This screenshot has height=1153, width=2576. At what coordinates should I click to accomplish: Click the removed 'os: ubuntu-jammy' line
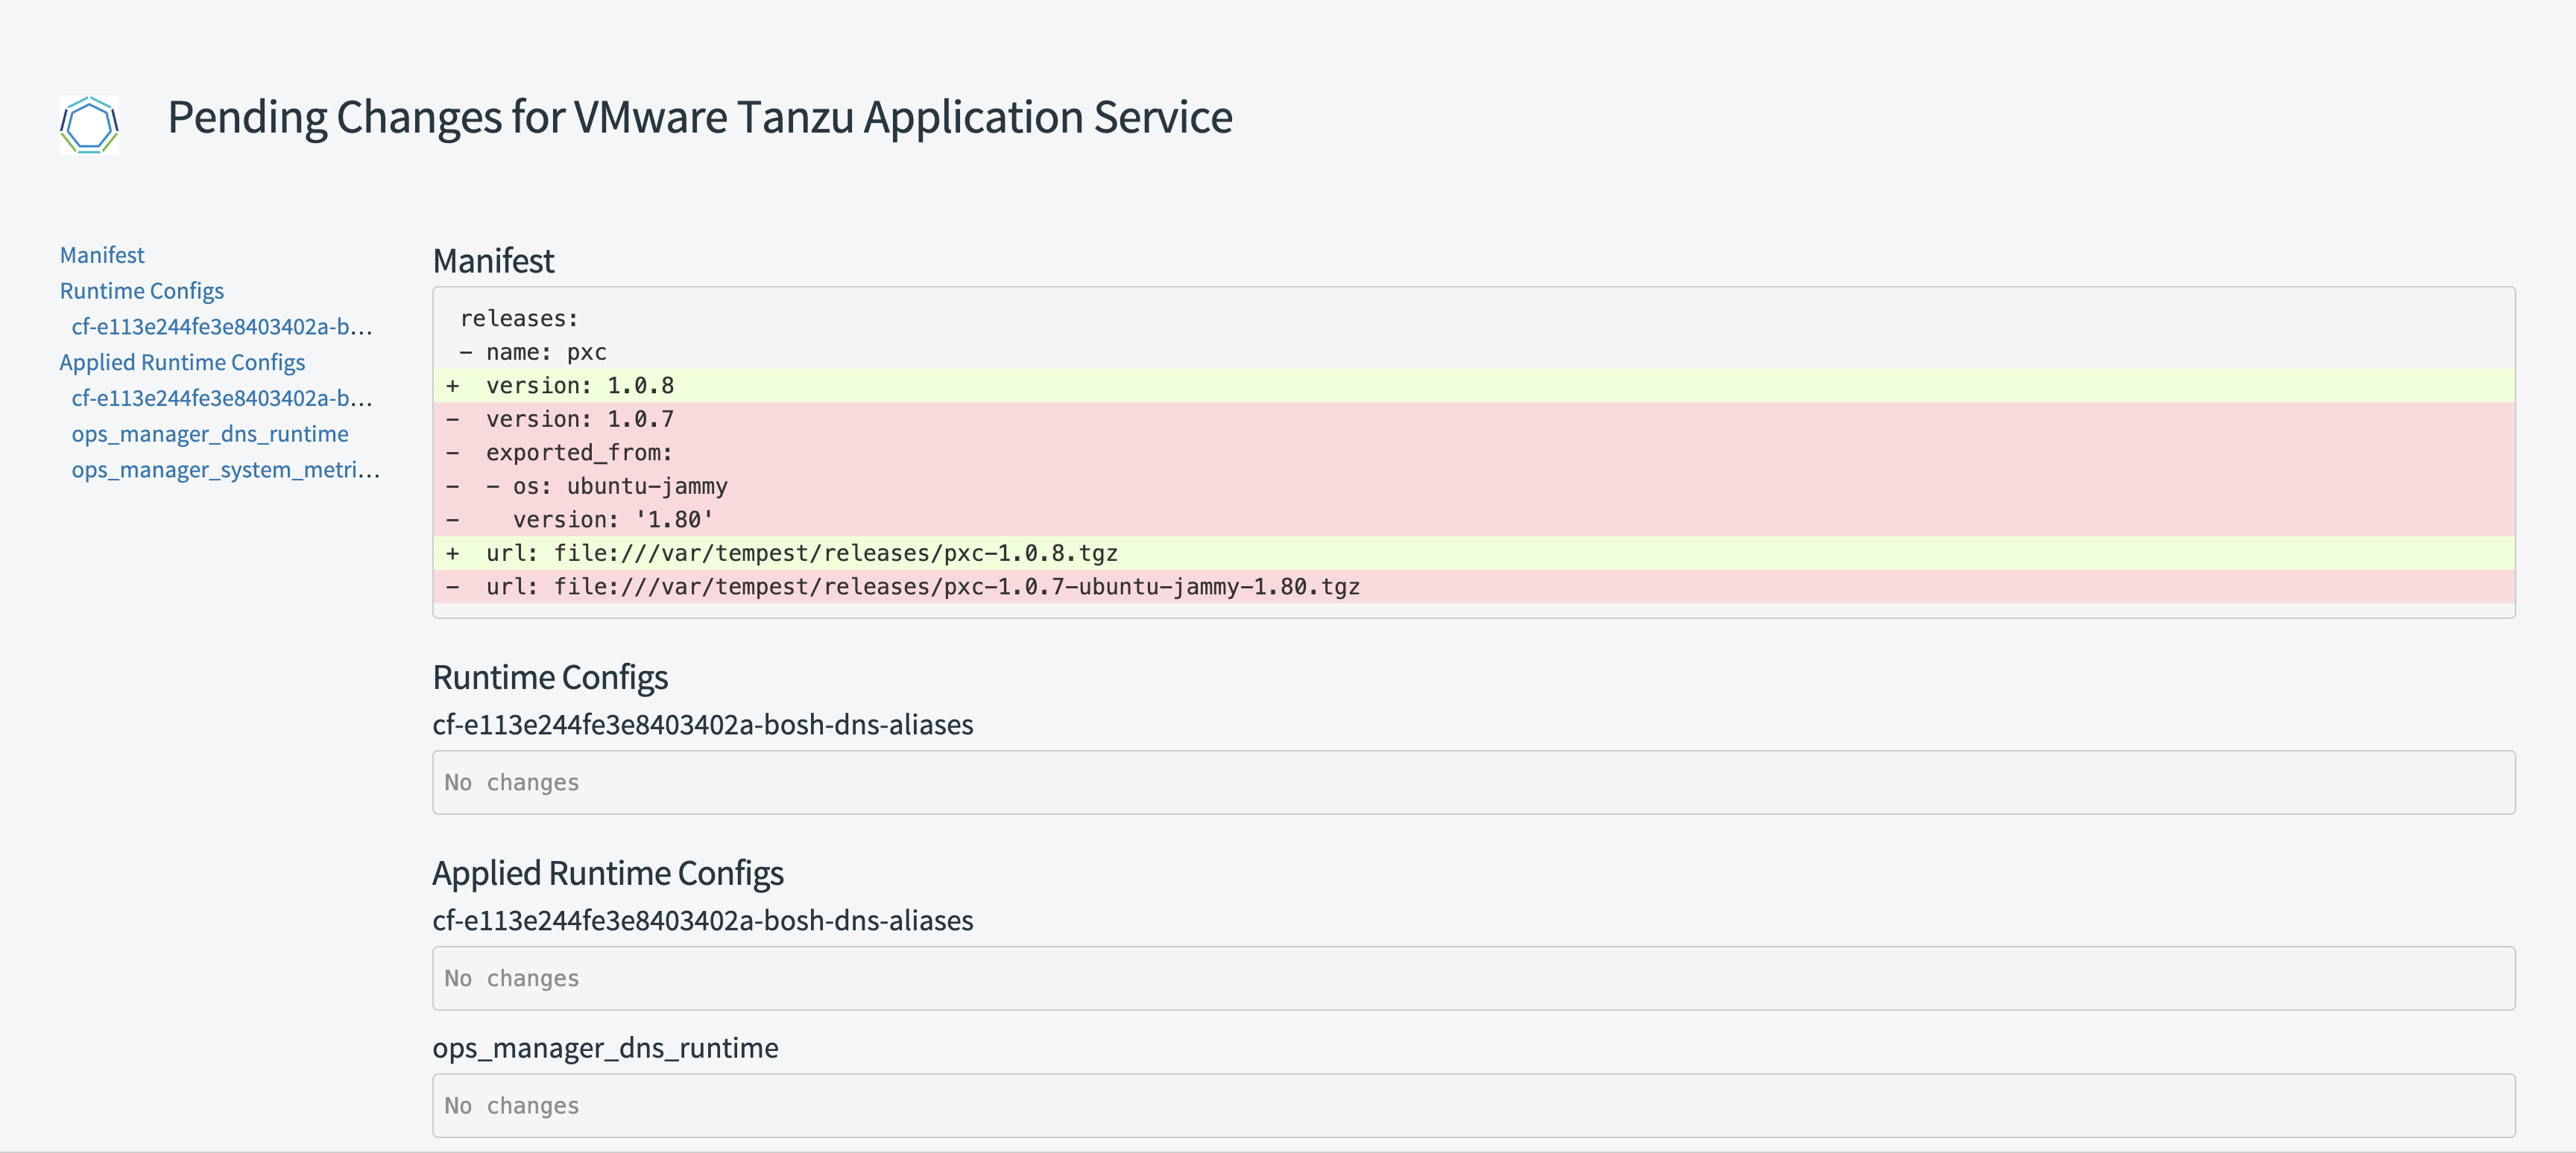click(x=1474, y=486)
